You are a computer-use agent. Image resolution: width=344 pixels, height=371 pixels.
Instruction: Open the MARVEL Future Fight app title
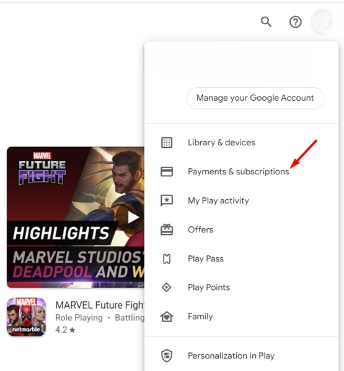coord(100,305)
